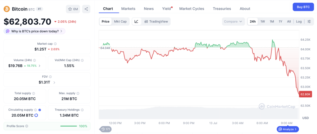Open the 171 history clock badge
This screenshot has height=134, width=317.
[x=105, y=129]
